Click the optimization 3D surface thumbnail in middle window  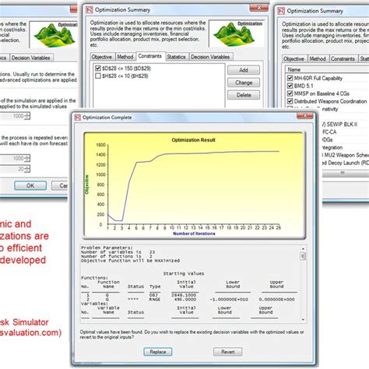coord(236,33)
